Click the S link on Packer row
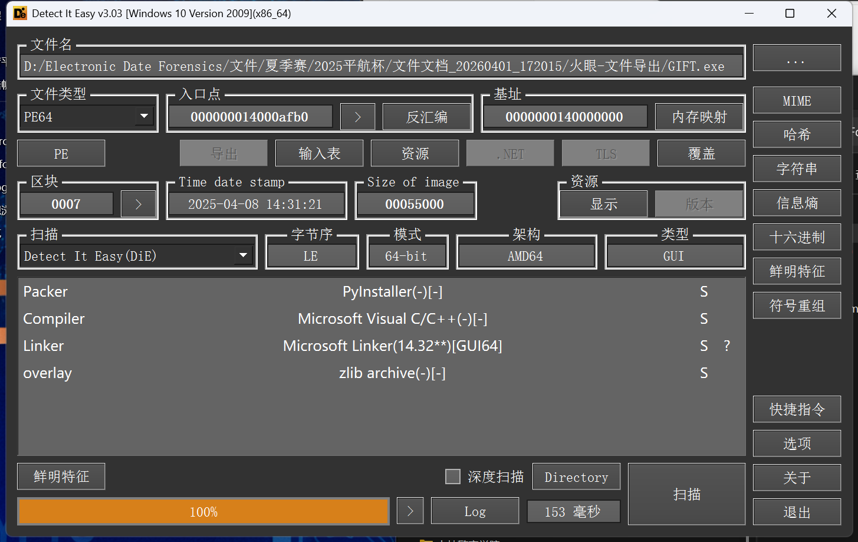This screenshot has height=542, width=858. [704, 291]
